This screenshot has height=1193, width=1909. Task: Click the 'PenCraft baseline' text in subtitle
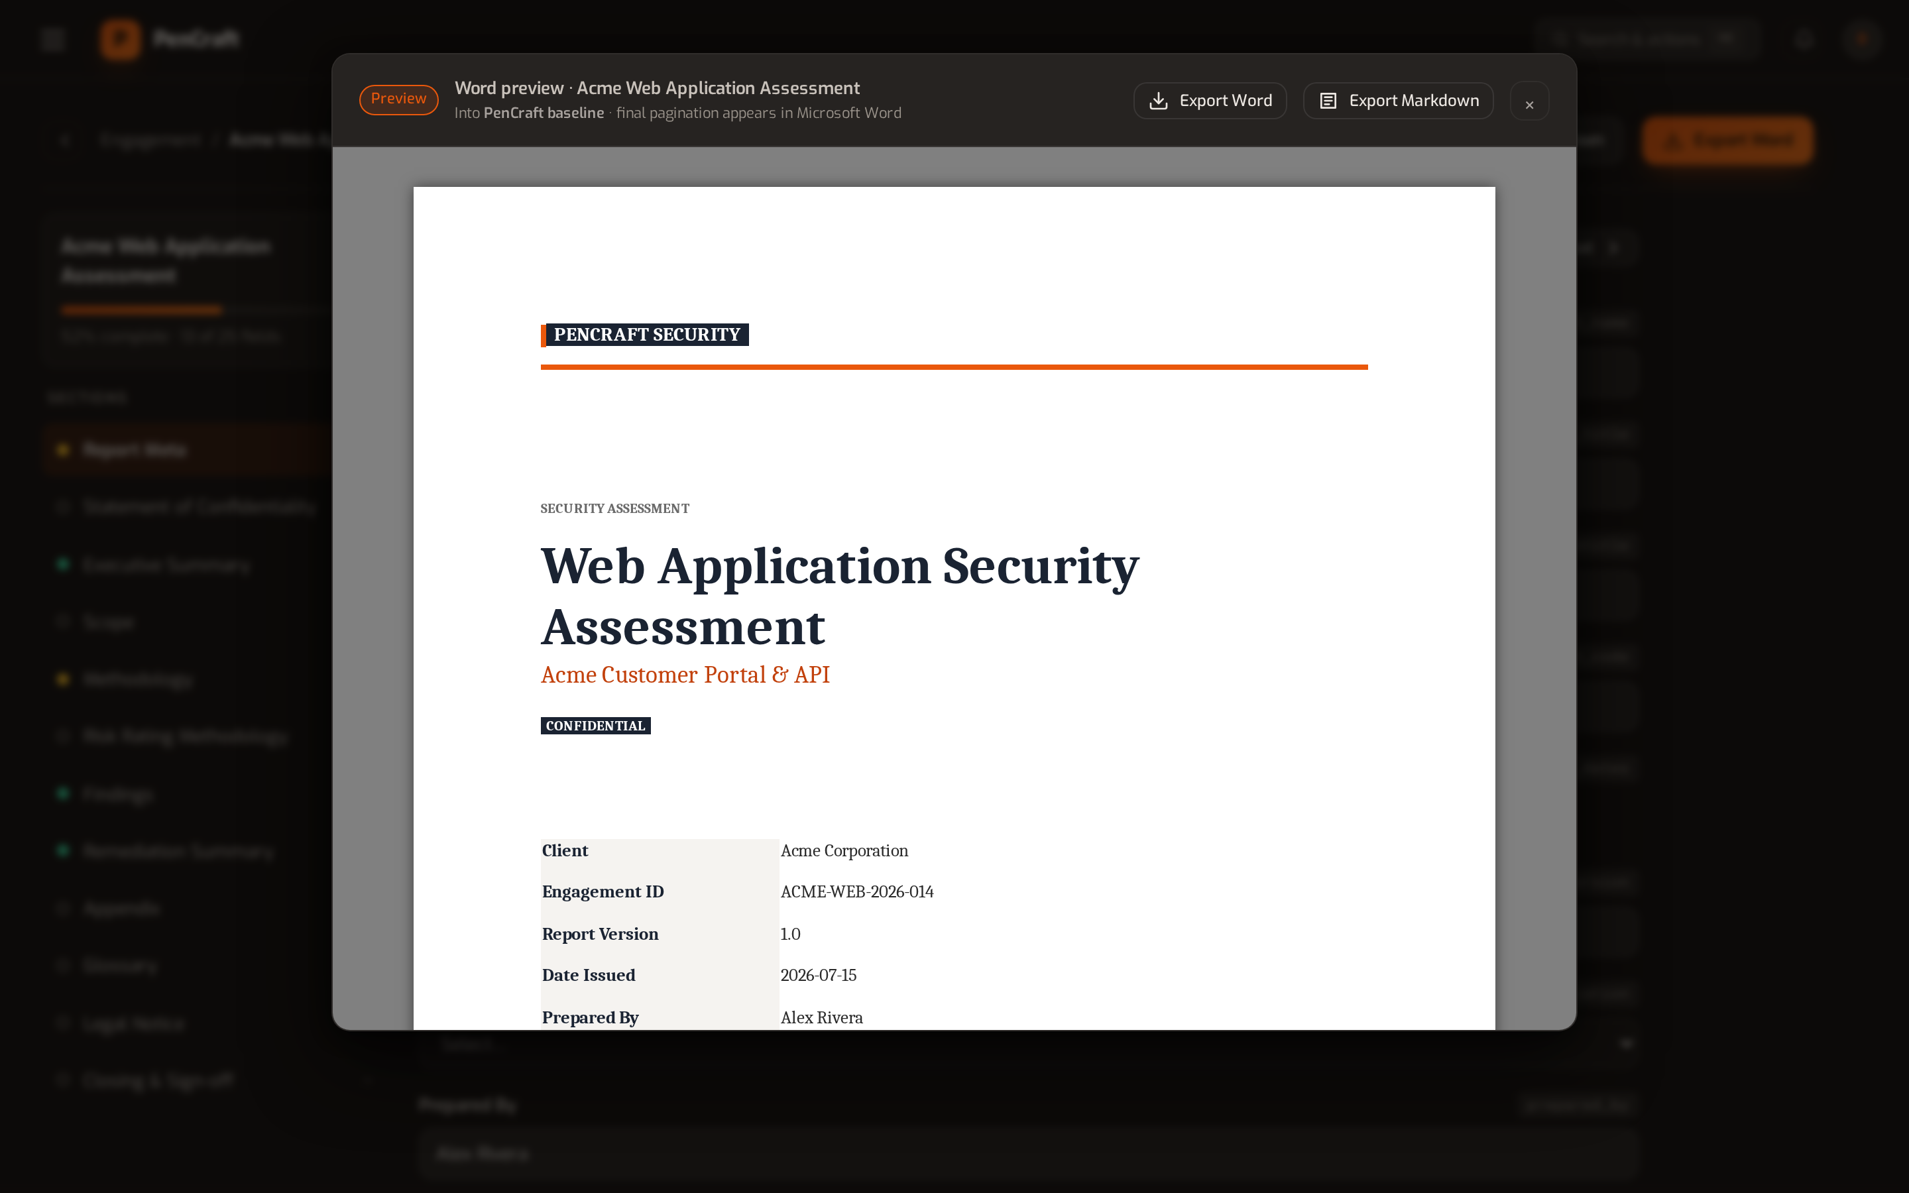(544, 113)
